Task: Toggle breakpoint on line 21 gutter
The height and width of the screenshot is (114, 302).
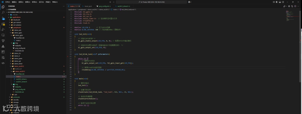Action: click(x=68, y=56)
